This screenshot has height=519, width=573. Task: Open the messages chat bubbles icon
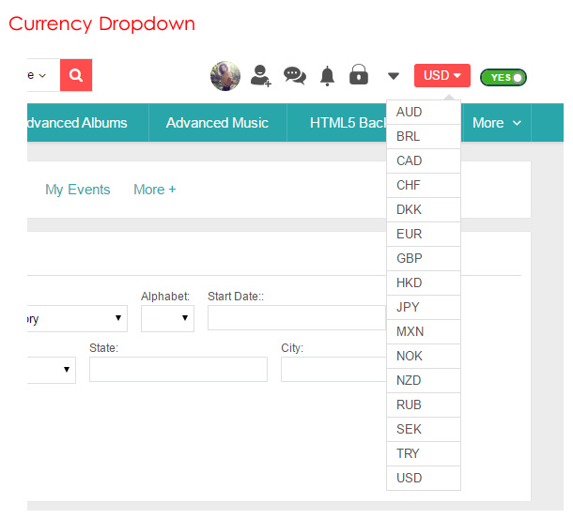(295, 76)
